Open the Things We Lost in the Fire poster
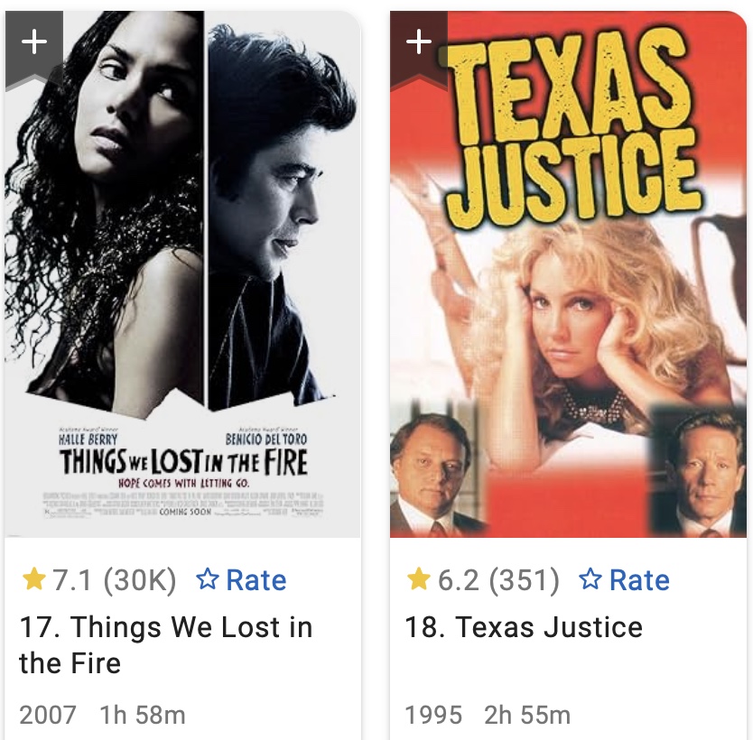 pos(182,274)
